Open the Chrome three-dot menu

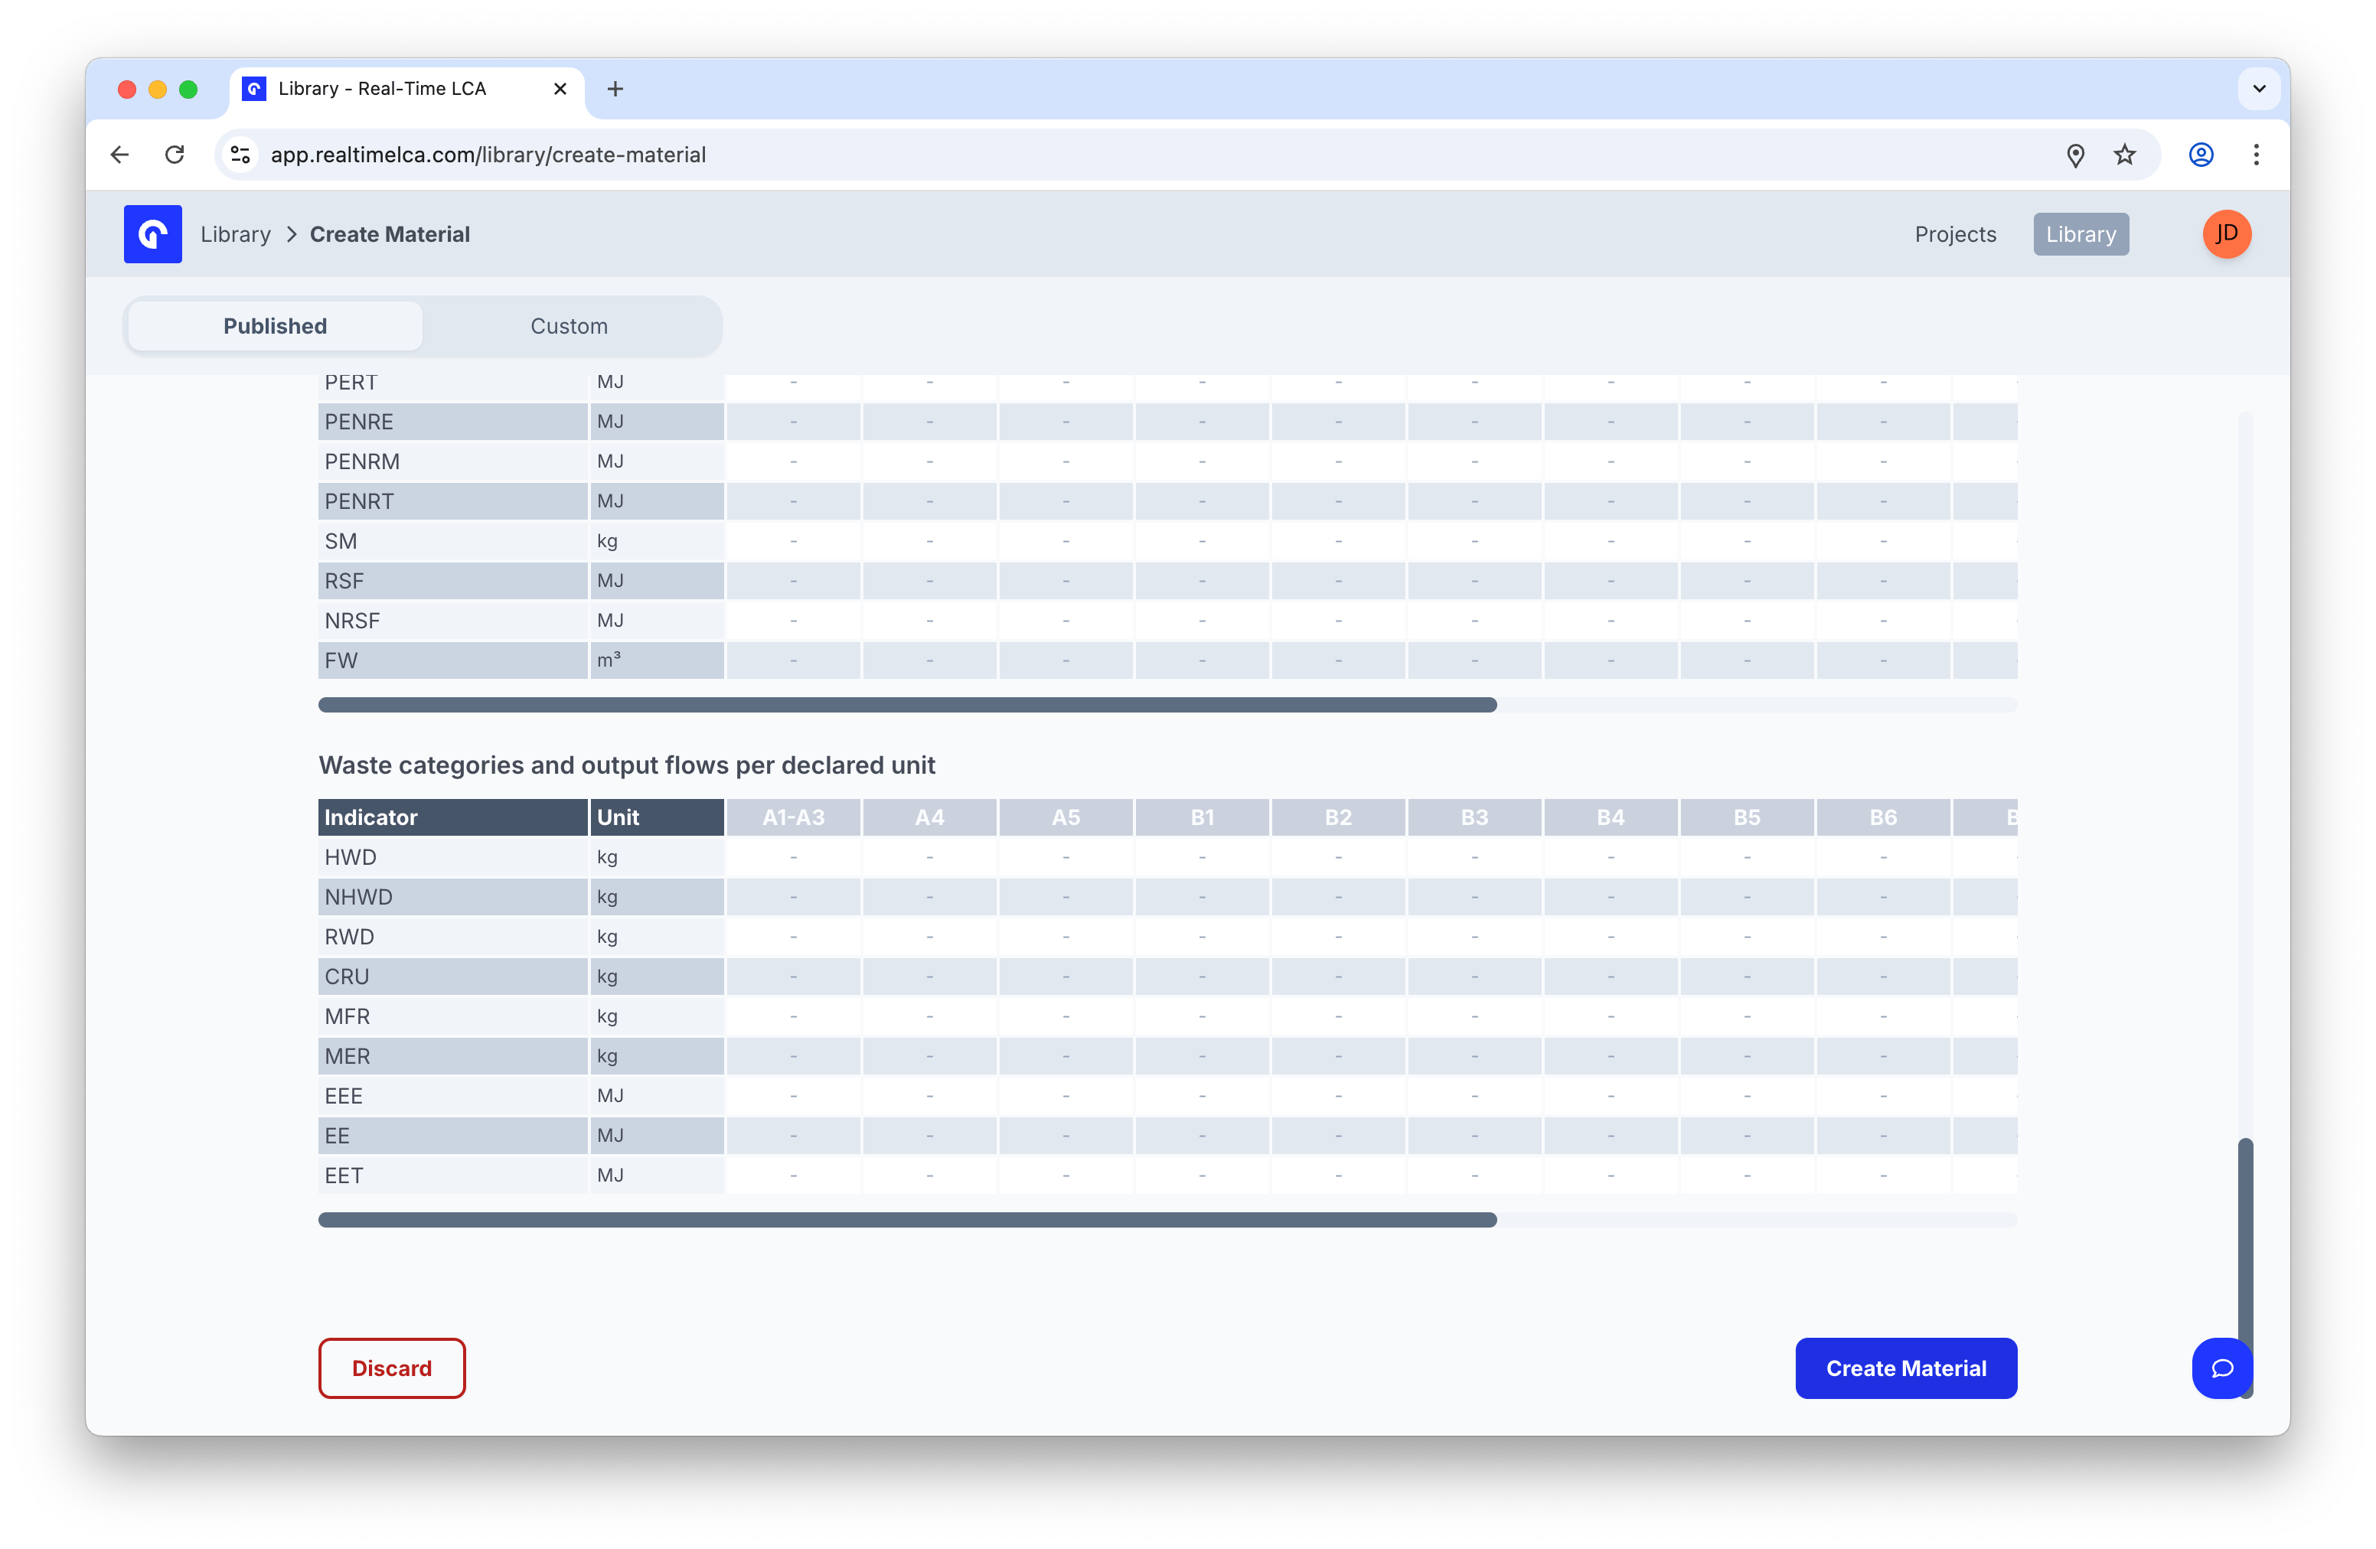[2256, 155]
